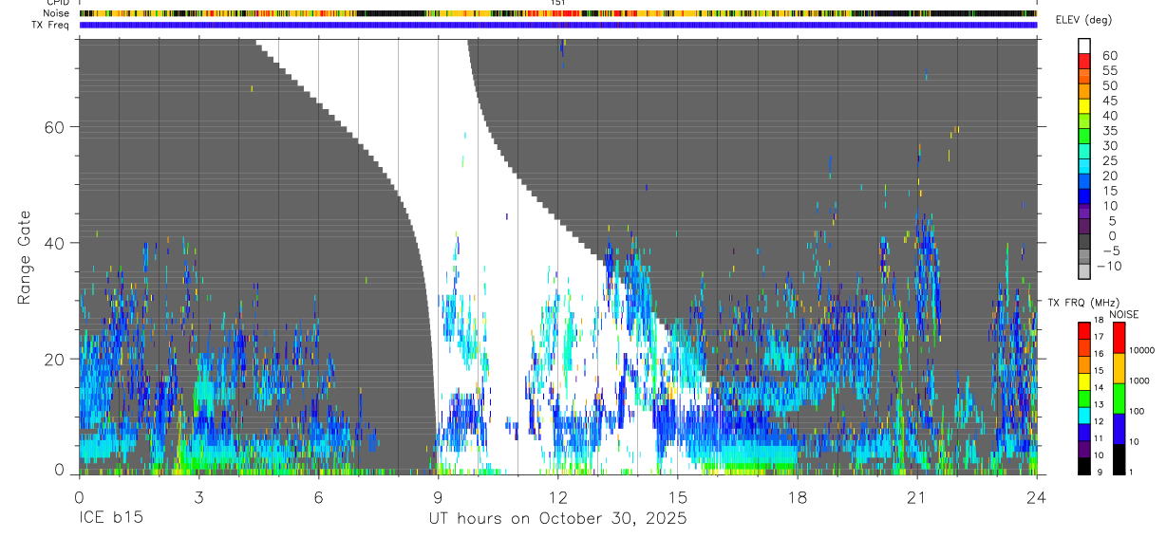Click the black NOISE segment between 10 and 1
The height and width of the screenshot is (538, 1166).
click(1119, 459)
